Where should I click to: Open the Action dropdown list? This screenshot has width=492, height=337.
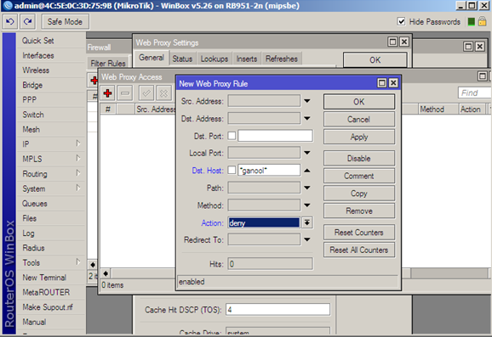pyautogui.click(x=307, y=222)
